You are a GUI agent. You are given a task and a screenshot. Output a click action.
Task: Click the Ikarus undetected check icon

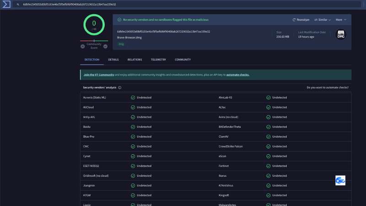coord(269,176)
